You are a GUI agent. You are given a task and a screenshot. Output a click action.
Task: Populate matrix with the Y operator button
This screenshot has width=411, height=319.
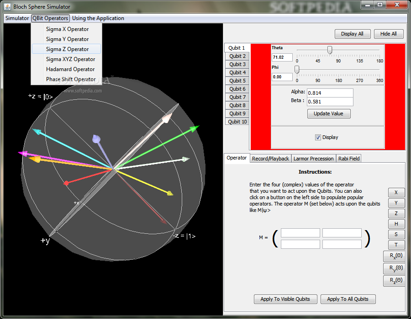click(396, 203)
